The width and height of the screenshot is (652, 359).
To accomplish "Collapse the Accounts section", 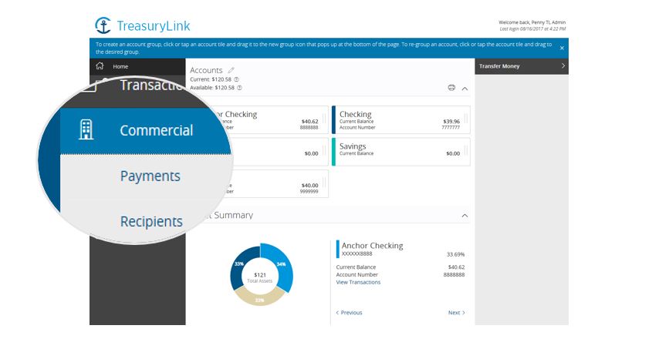I will [x=465, y=89].
